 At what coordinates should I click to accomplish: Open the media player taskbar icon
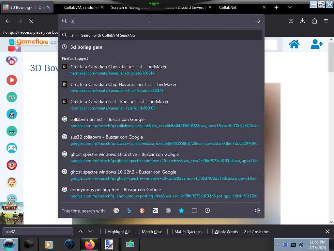point(49,244)
